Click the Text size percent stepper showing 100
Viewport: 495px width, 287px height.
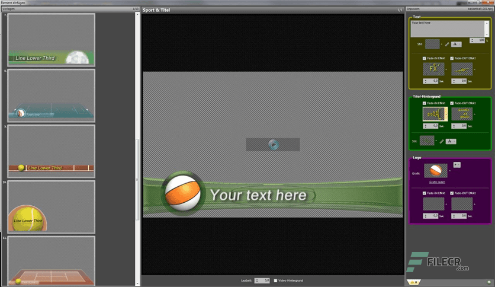tap(477, 40)
